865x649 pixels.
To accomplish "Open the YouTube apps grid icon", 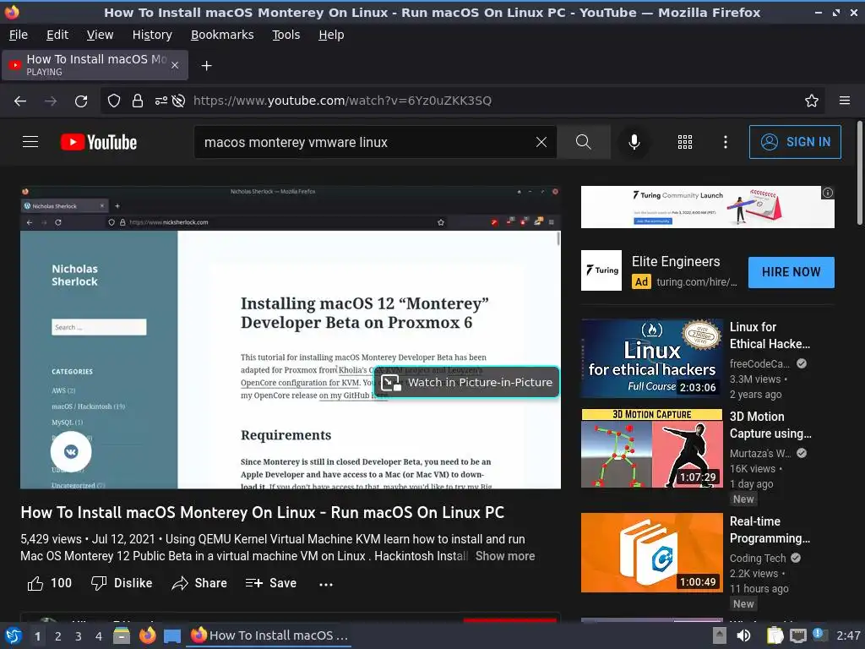I will coord(684,142).
